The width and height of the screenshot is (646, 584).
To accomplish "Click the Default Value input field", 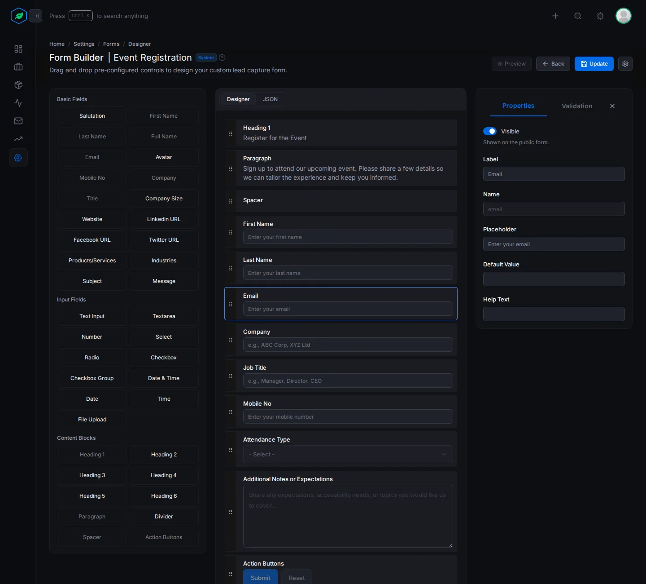I will pos(554,279).
